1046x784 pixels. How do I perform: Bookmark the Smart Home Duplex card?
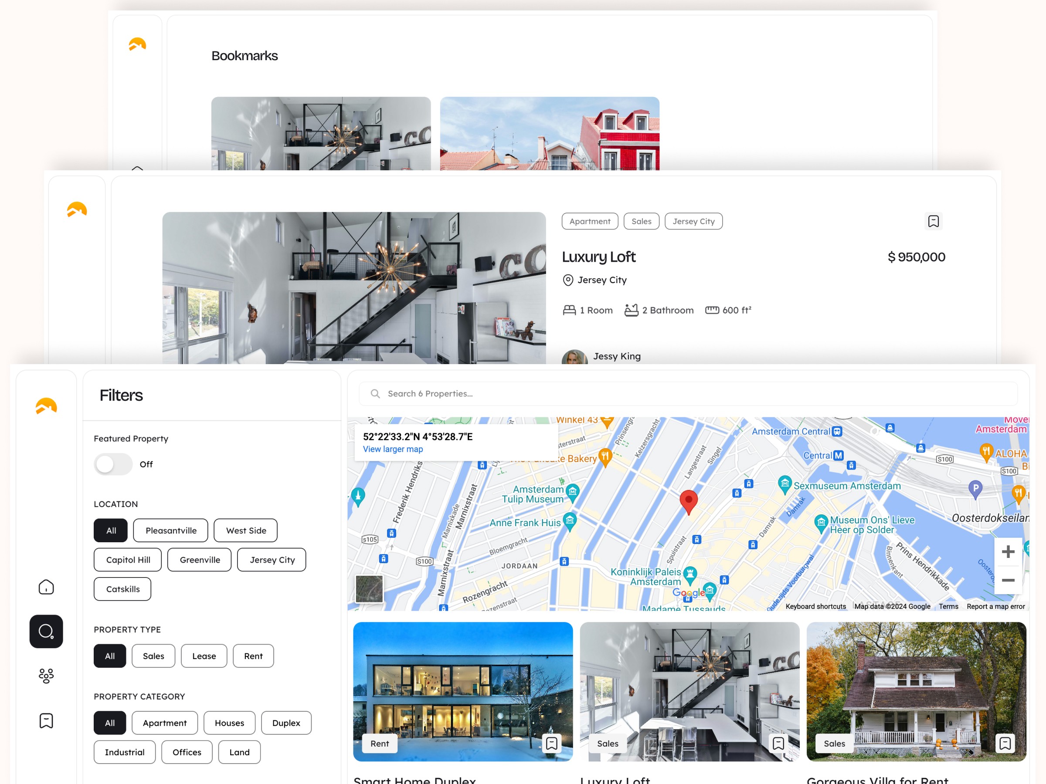[552, 744]
